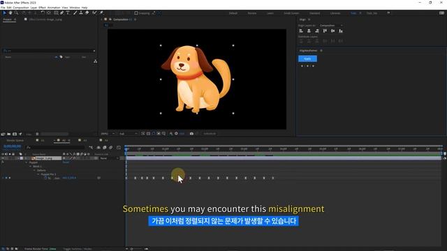
Task: Open the File menu
Action: pyautogui.click(x=3, y=8)
